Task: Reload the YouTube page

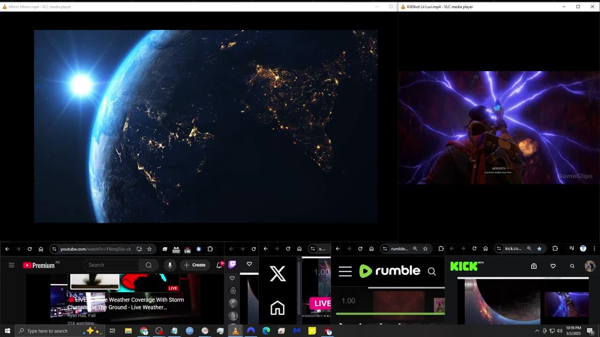Action: pyautogui.click(x=30, y=249)
